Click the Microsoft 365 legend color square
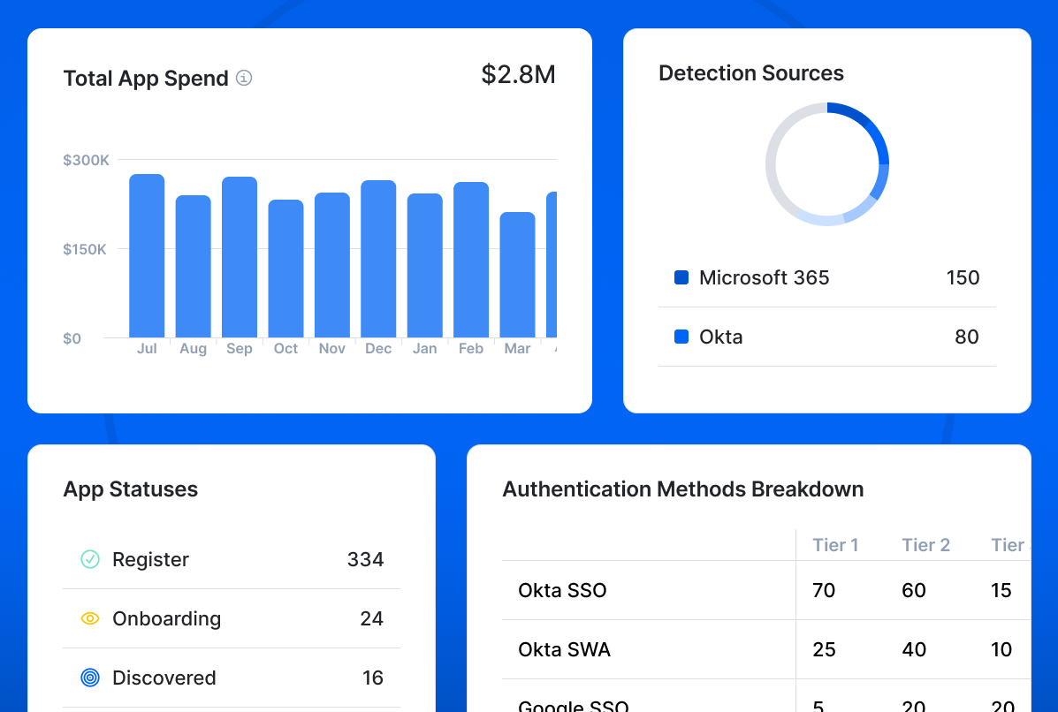The image size is (1058, 712). (x=681, y=277)
